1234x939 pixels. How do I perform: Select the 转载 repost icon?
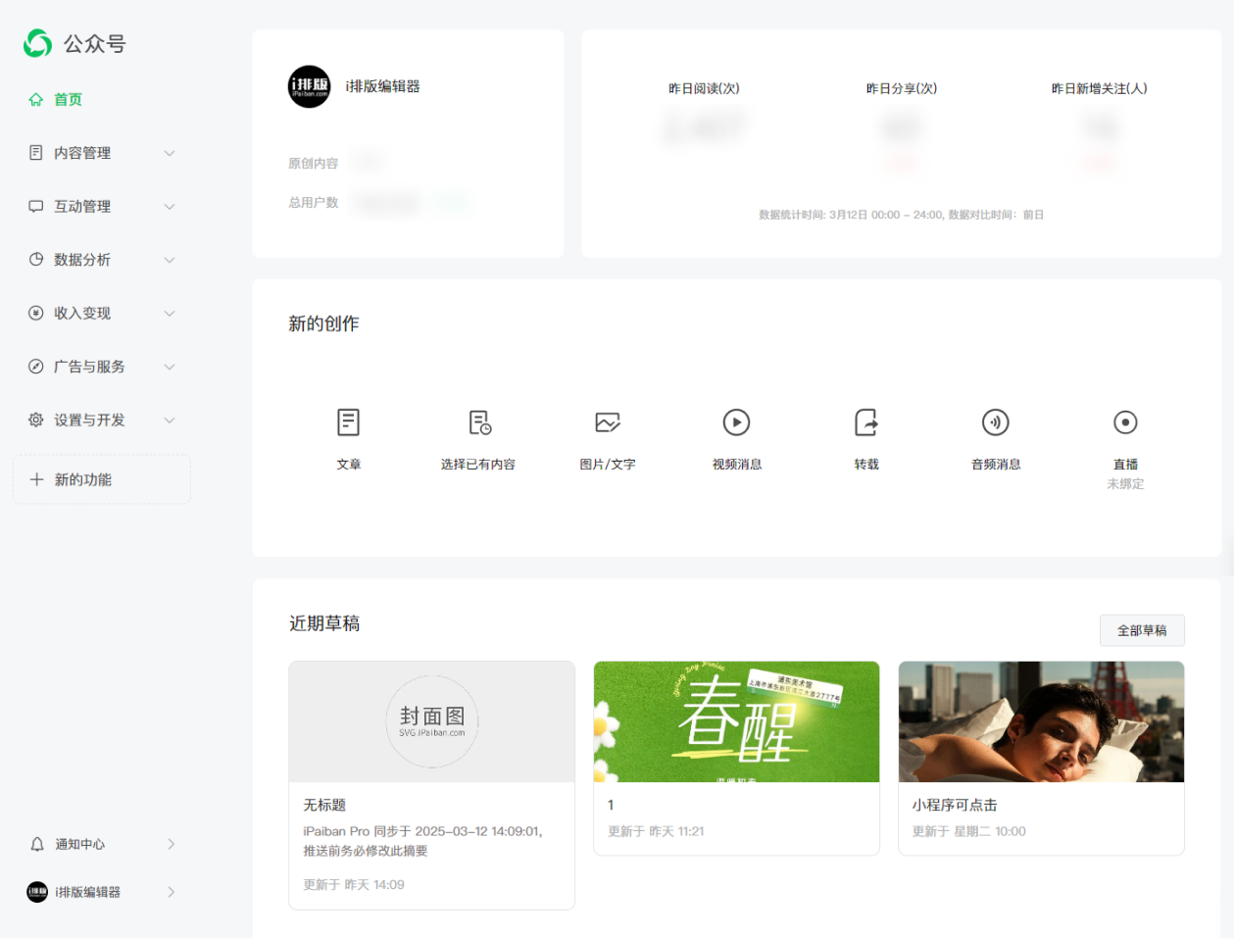click(866, 422)
